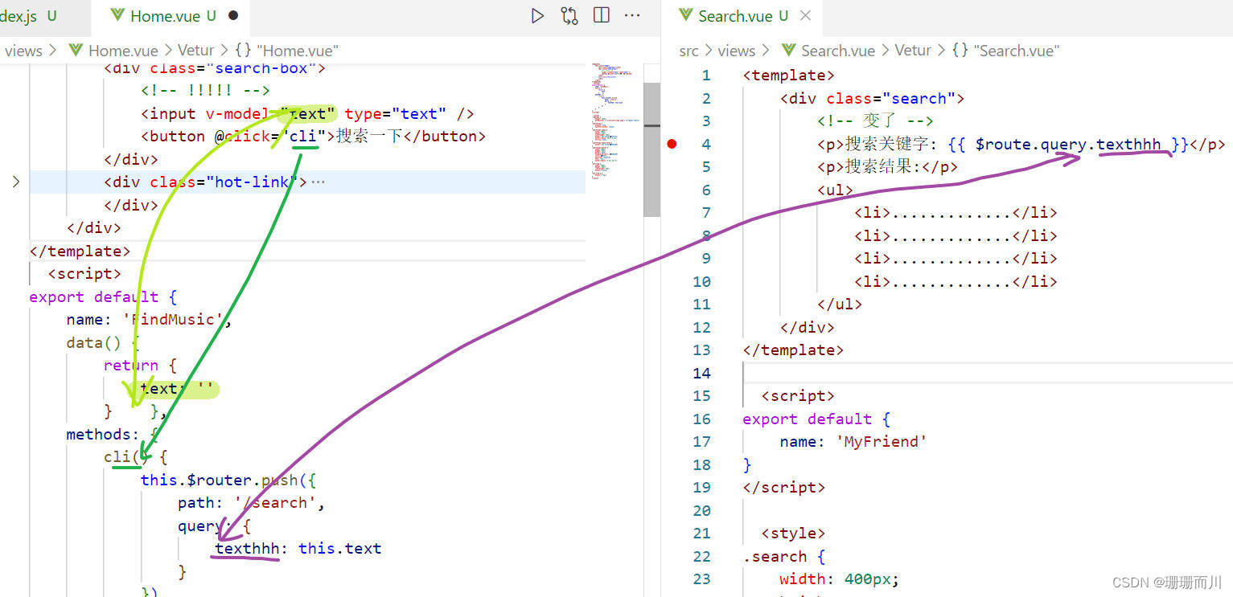This screenshot has height=597, width=1233.
Task: Click line number 14 in Search.vue
Action: pos(701,373)
